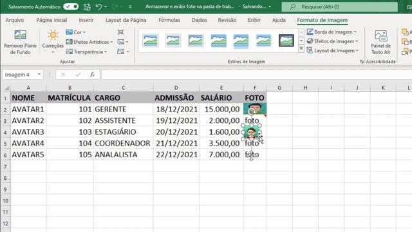Open the Arquivo menu tab
The height and width of the screenshot is (232, 412).
15,20
